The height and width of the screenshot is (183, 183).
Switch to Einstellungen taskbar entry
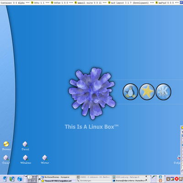94,181
